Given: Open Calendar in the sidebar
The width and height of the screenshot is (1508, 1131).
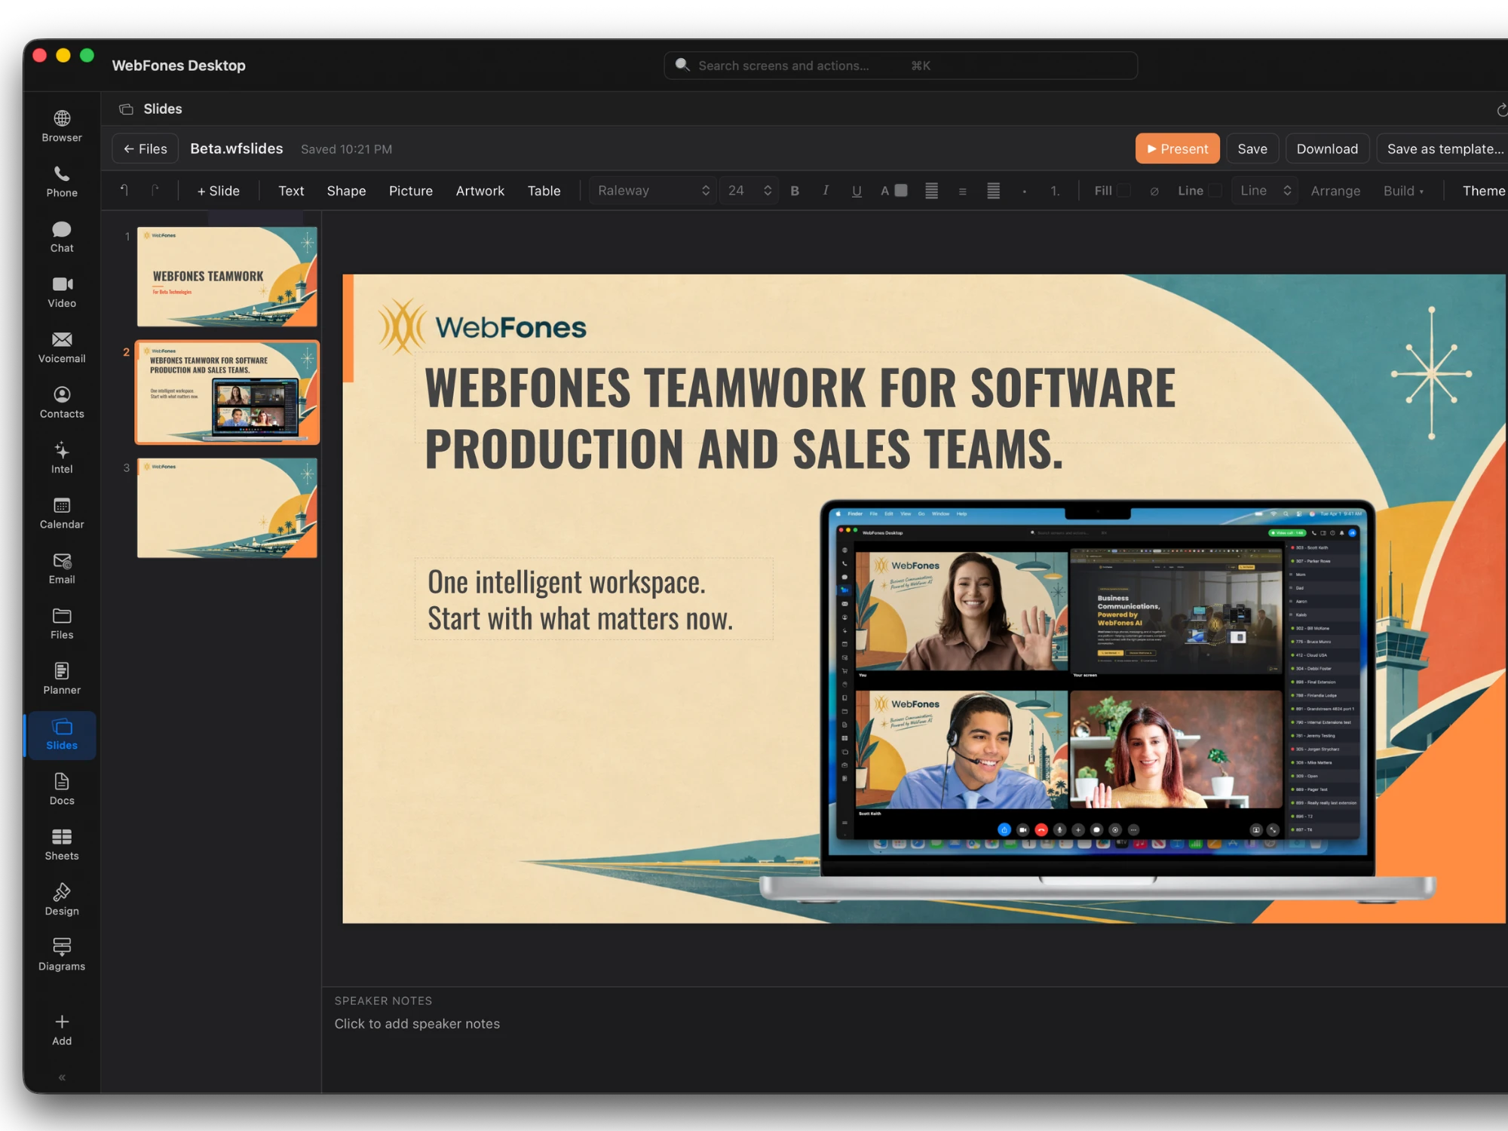Looking at the screenshot, I should coord(62,513).
